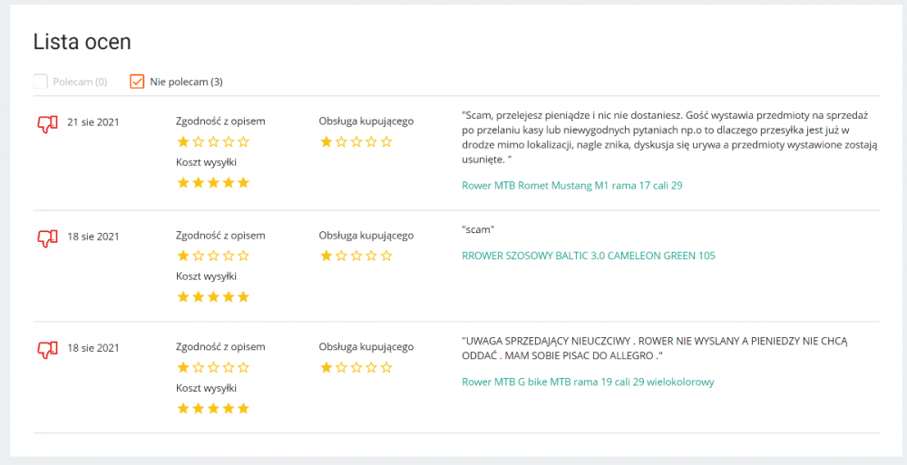
Task: Open Rower MTB G bike listing link
Action: [x=588, y=382]
